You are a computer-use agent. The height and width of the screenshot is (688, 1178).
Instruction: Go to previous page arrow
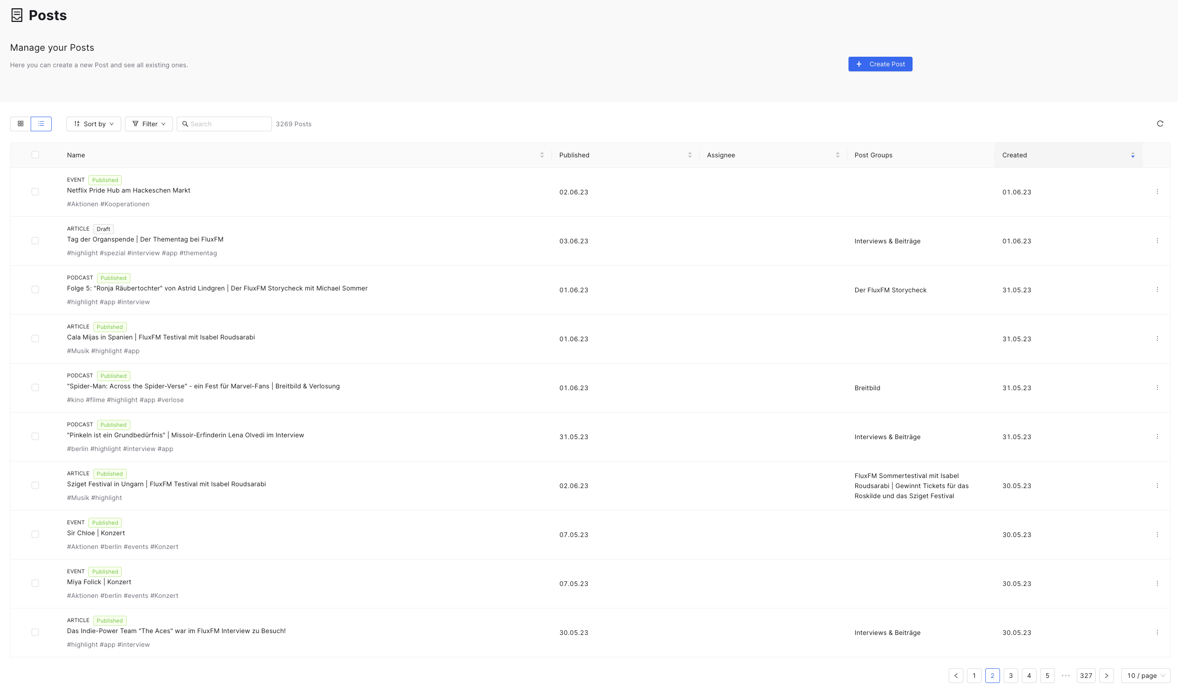956,676
